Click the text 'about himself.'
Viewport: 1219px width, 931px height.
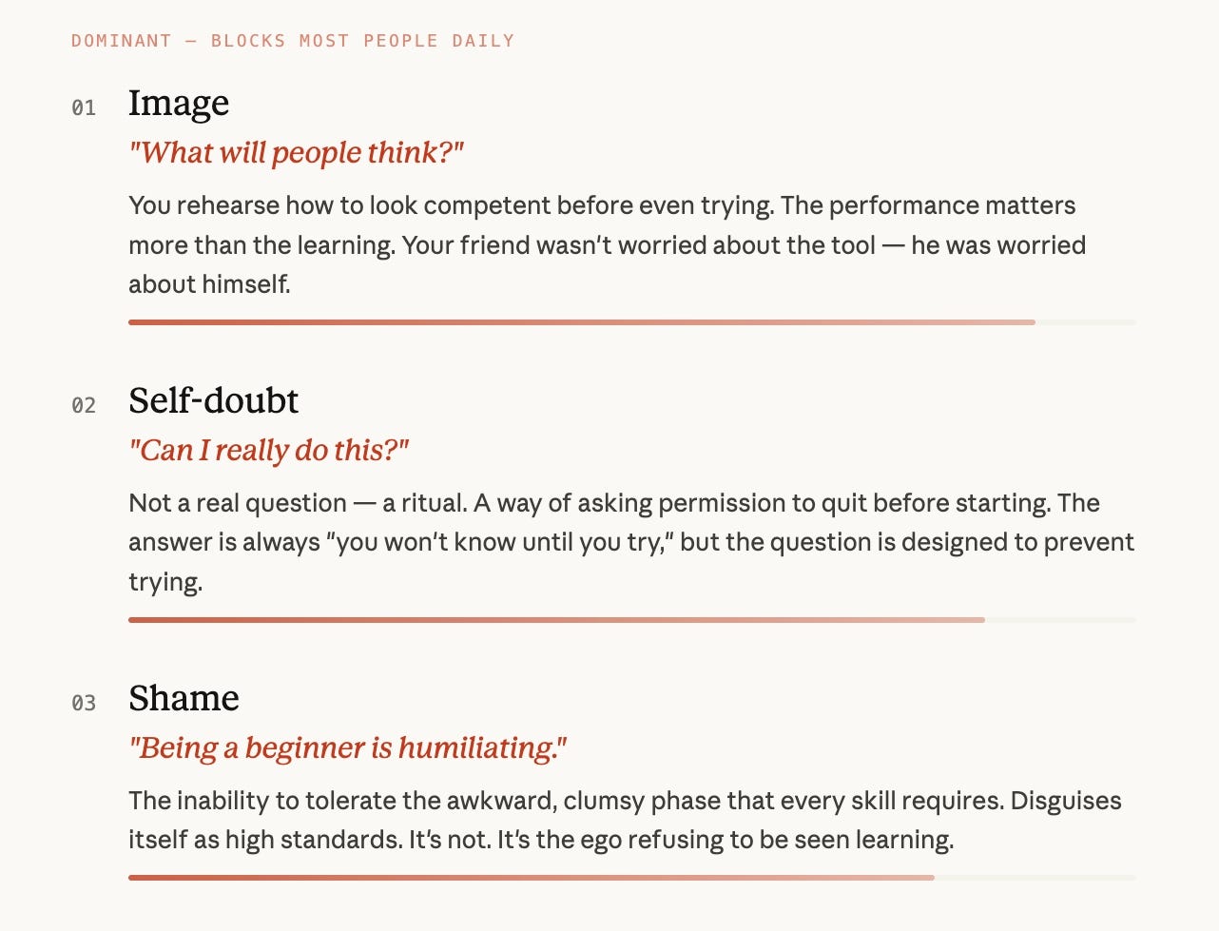point(209,284)
